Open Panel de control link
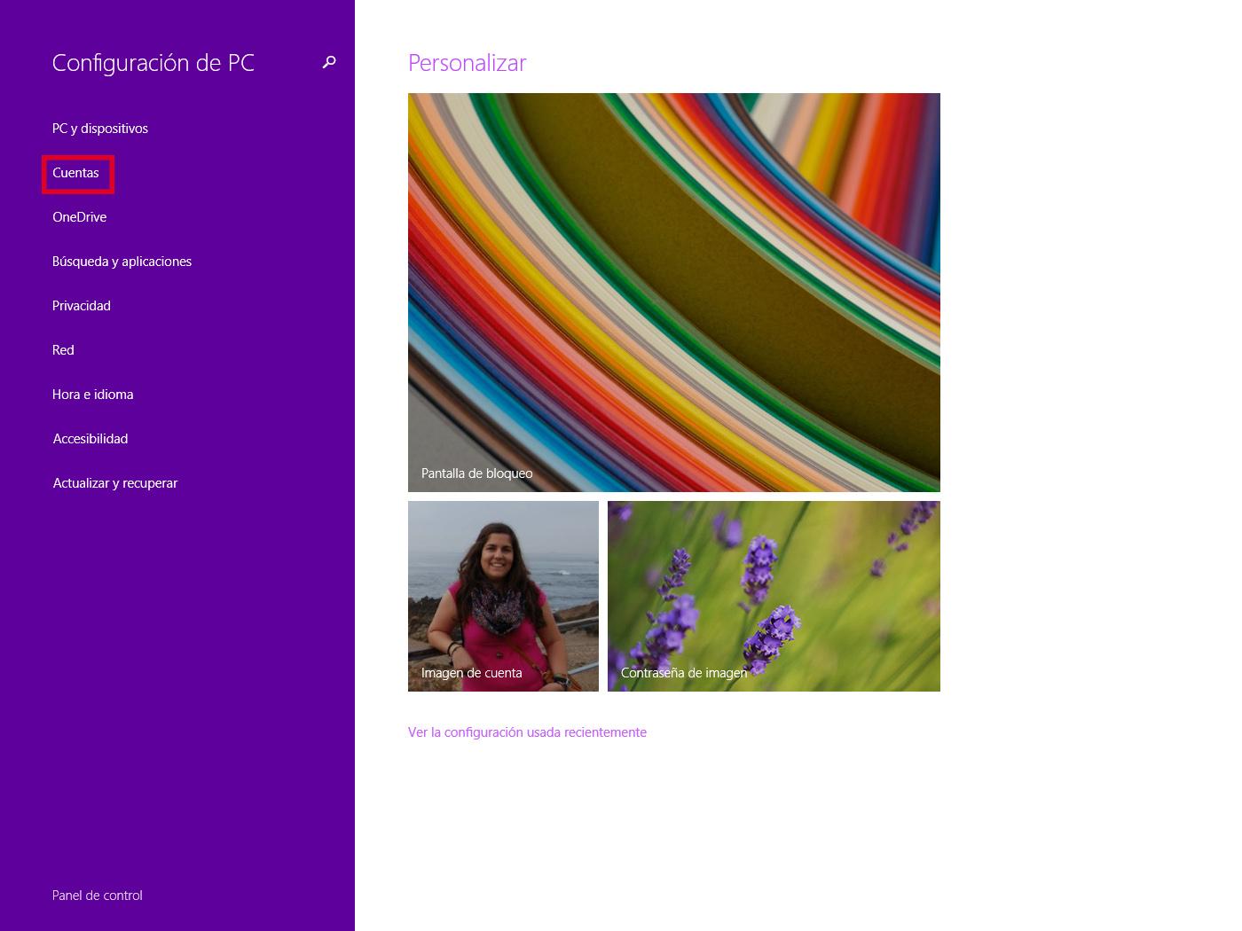1242x931 pixels. (98, 896)
